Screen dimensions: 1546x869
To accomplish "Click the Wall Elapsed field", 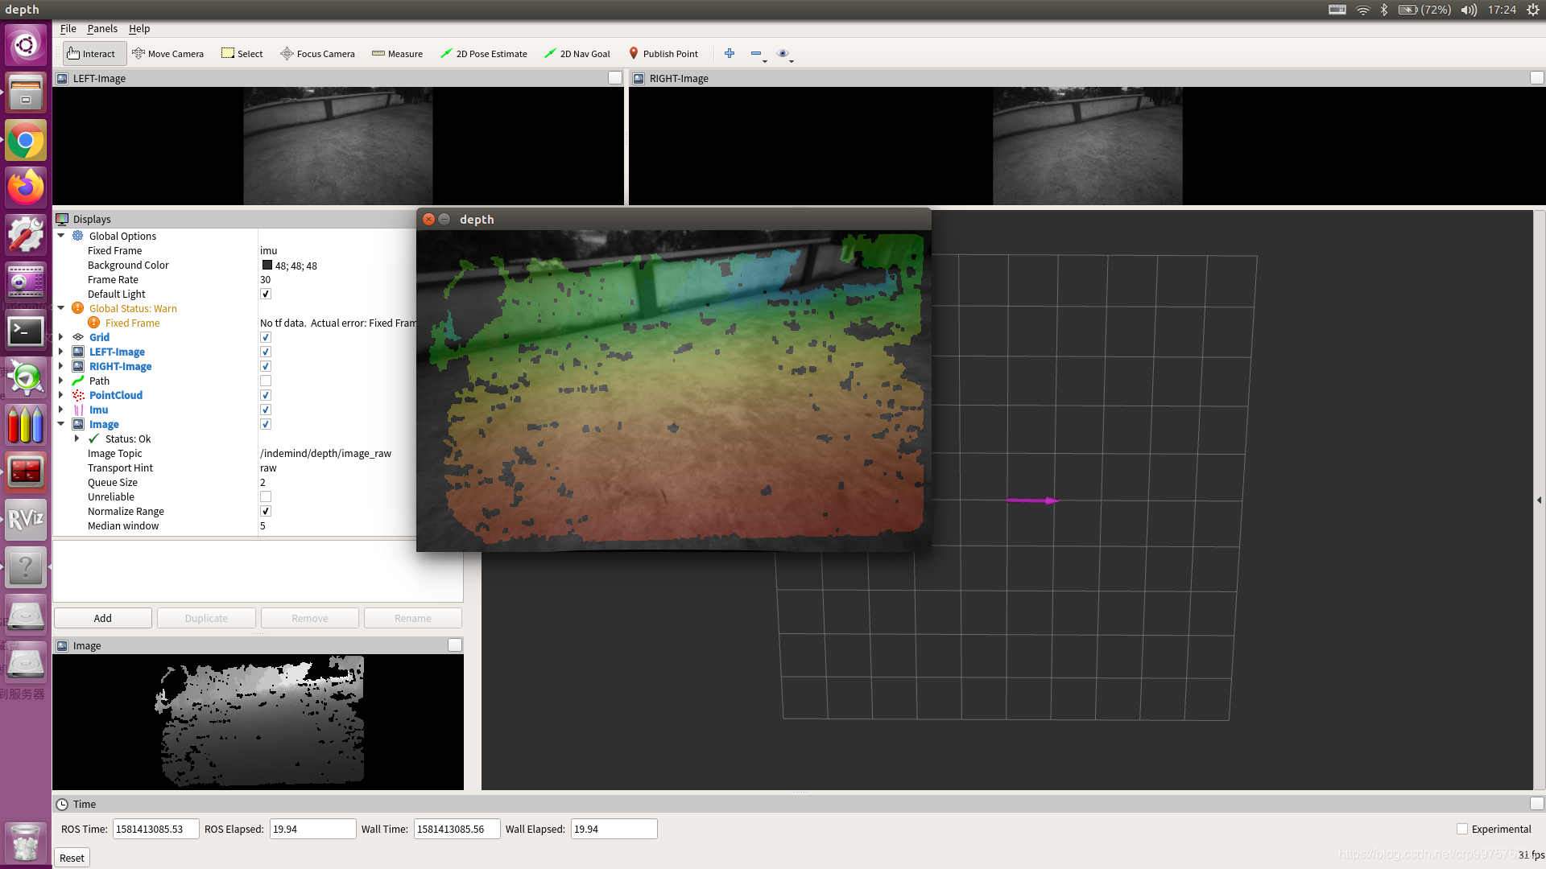I will tap(614, 830).
